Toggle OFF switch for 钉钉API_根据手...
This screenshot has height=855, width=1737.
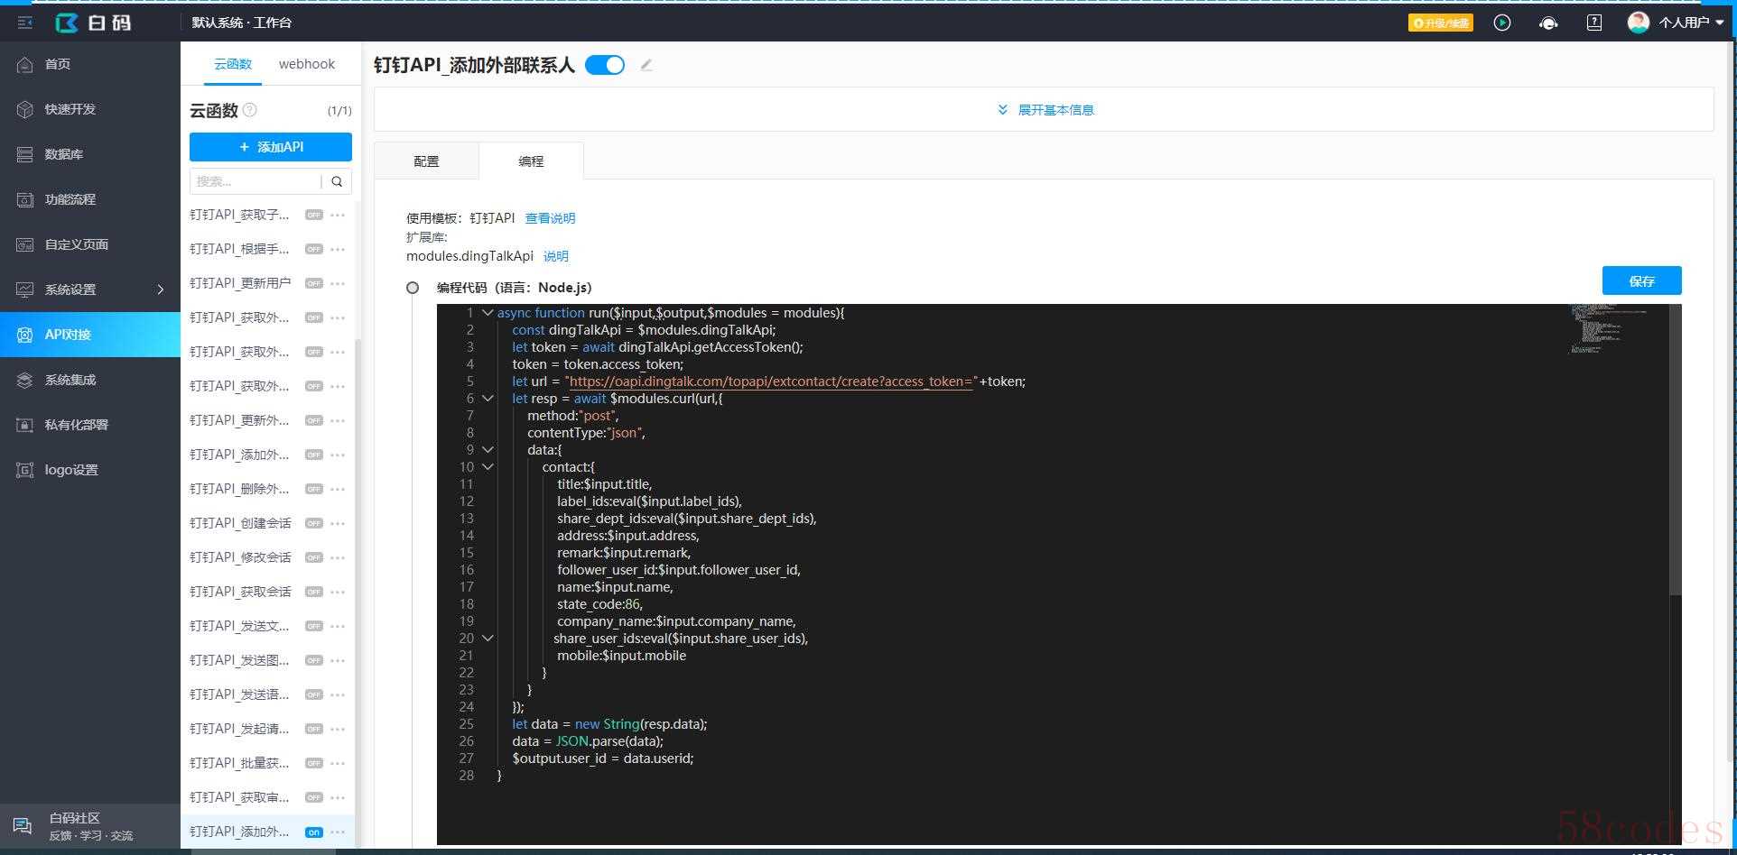tap(313, 249)
